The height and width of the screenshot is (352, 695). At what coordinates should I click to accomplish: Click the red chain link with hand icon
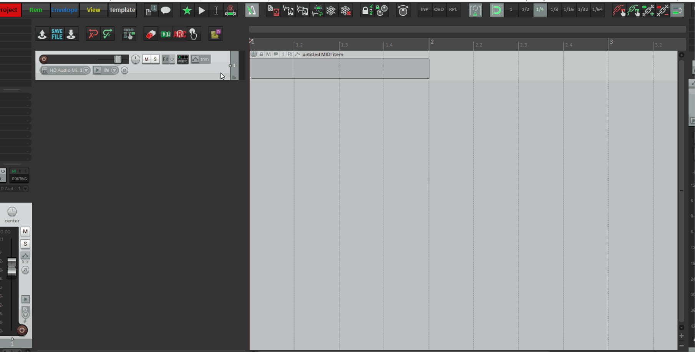click(619, 10)
